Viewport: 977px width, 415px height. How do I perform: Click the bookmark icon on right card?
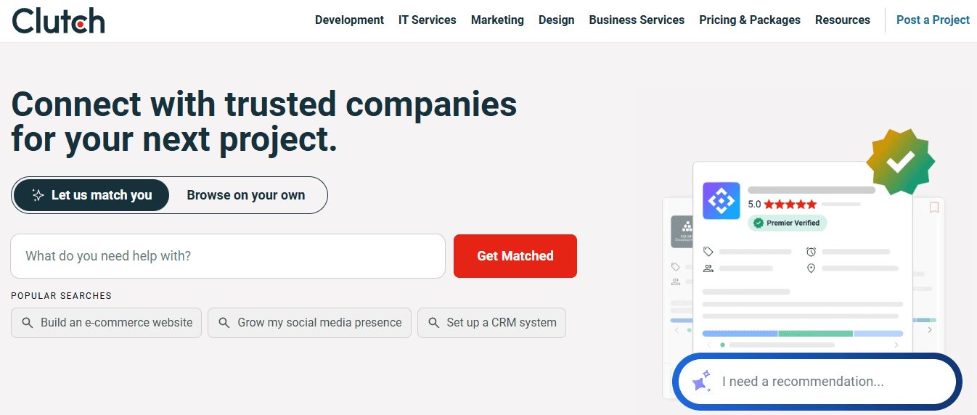tap(934, 207)
